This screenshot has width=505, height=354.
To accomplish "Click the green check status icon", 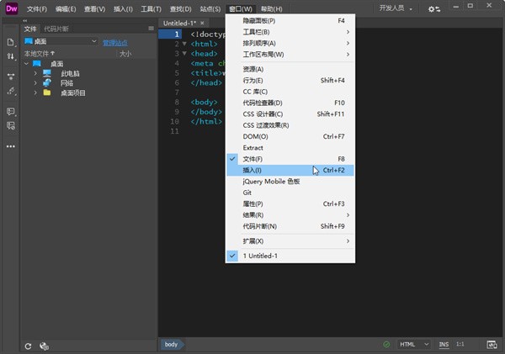I will coord(386,345).
